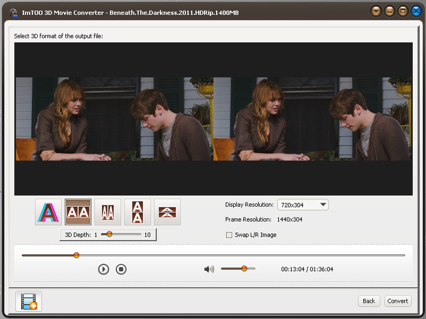Click the Display Resolution label
Screen dimensions: 426x319
(249, 205)
